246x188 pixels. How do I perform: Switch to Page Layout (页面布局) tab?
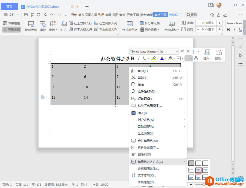tap(91, 15)
